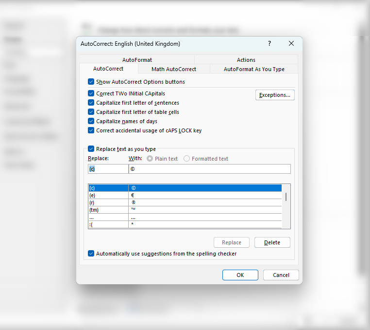Switch to Math AutoCorrect tab
The height and width of the screenshot is (330, 370).
click(x=174, y=69)
